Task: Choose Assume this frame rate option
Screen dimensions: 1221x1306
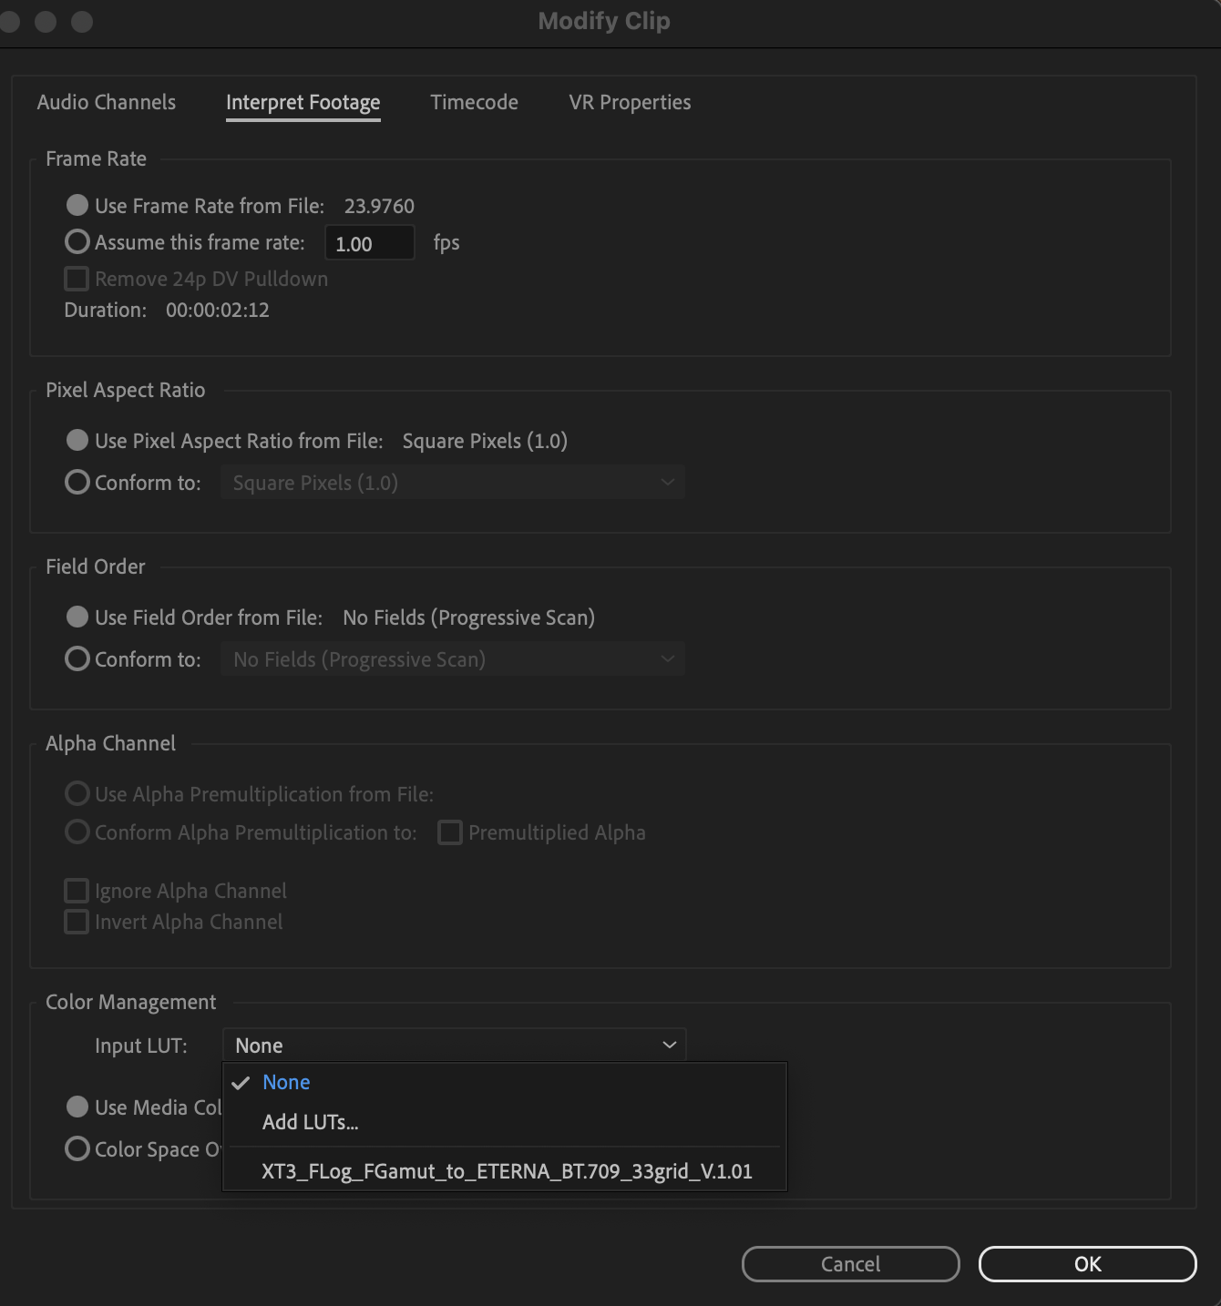Action: point(77,242)
